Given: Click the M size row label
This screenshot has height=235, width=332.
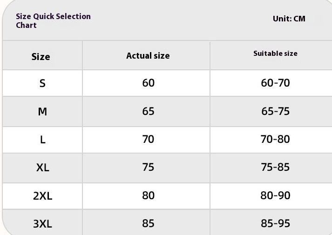Looking at the screenshot, I should point(42,112).
